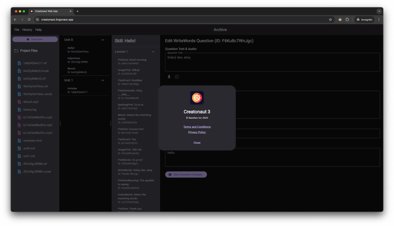This screenshot has height=226, width=394.
Task: Go back with the browser back arrow
Action: 15,20
